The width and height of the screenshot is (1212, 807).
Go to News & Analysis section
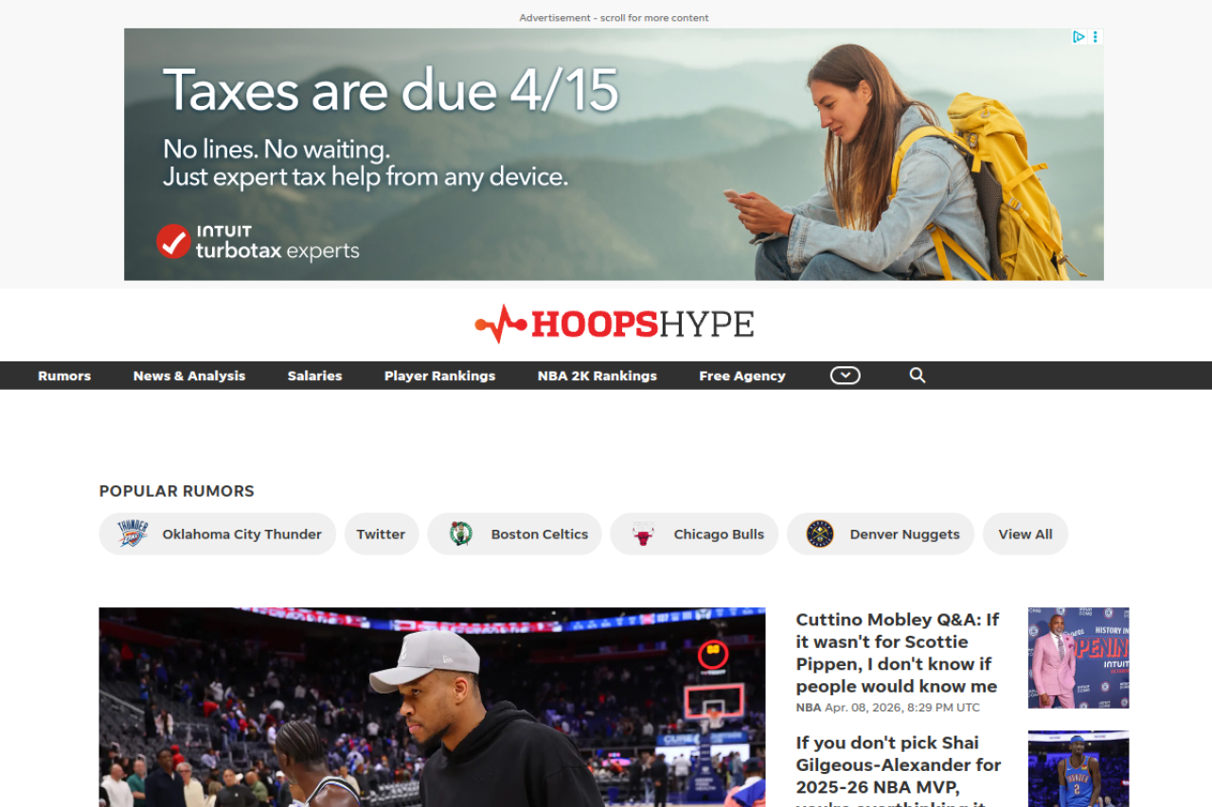coord(189,376)
